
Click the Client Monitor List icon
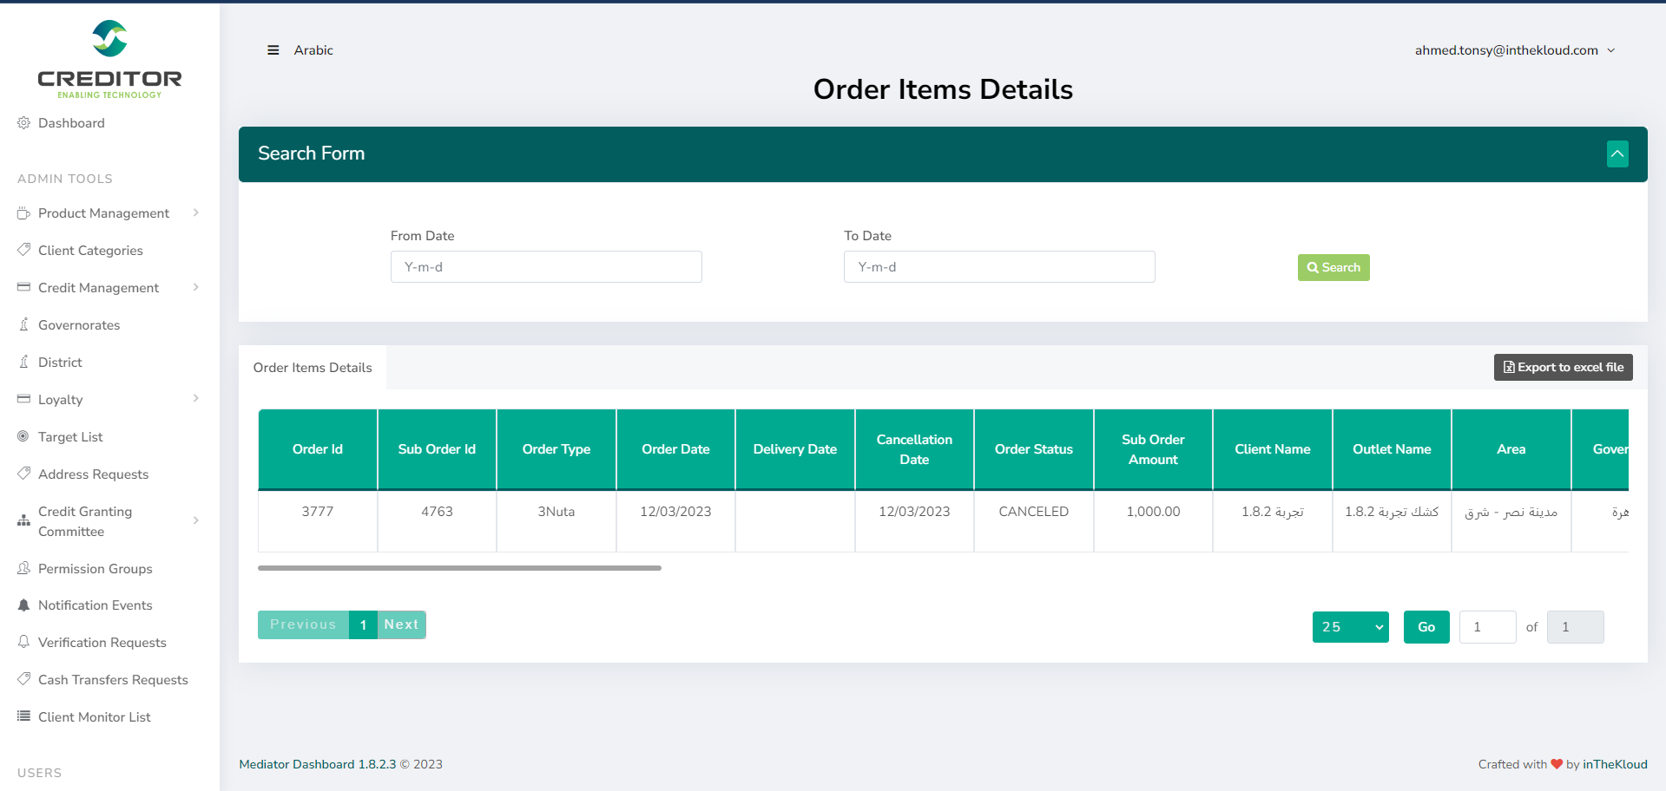23,716
